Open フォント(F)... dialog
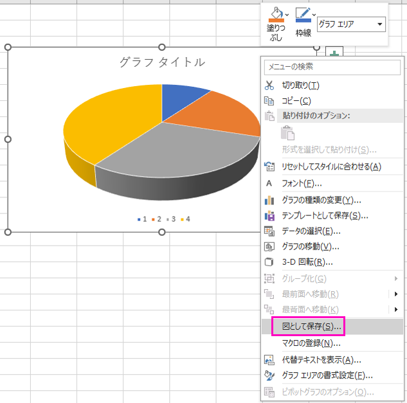The image size is (407, 403). coord(302,183)
